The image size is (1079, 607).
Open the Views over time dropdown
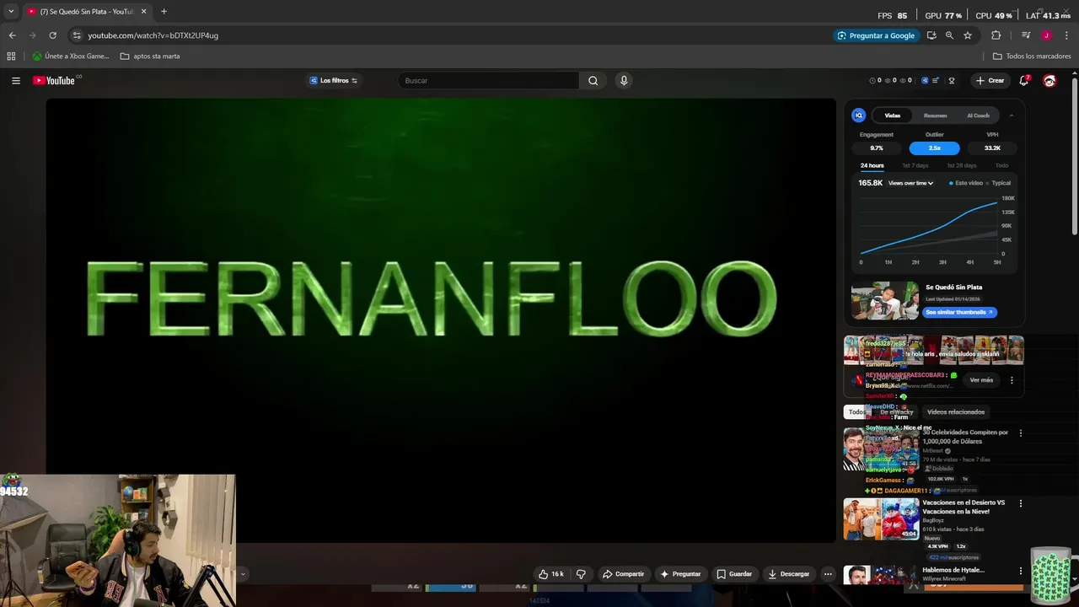coord(910,183)
